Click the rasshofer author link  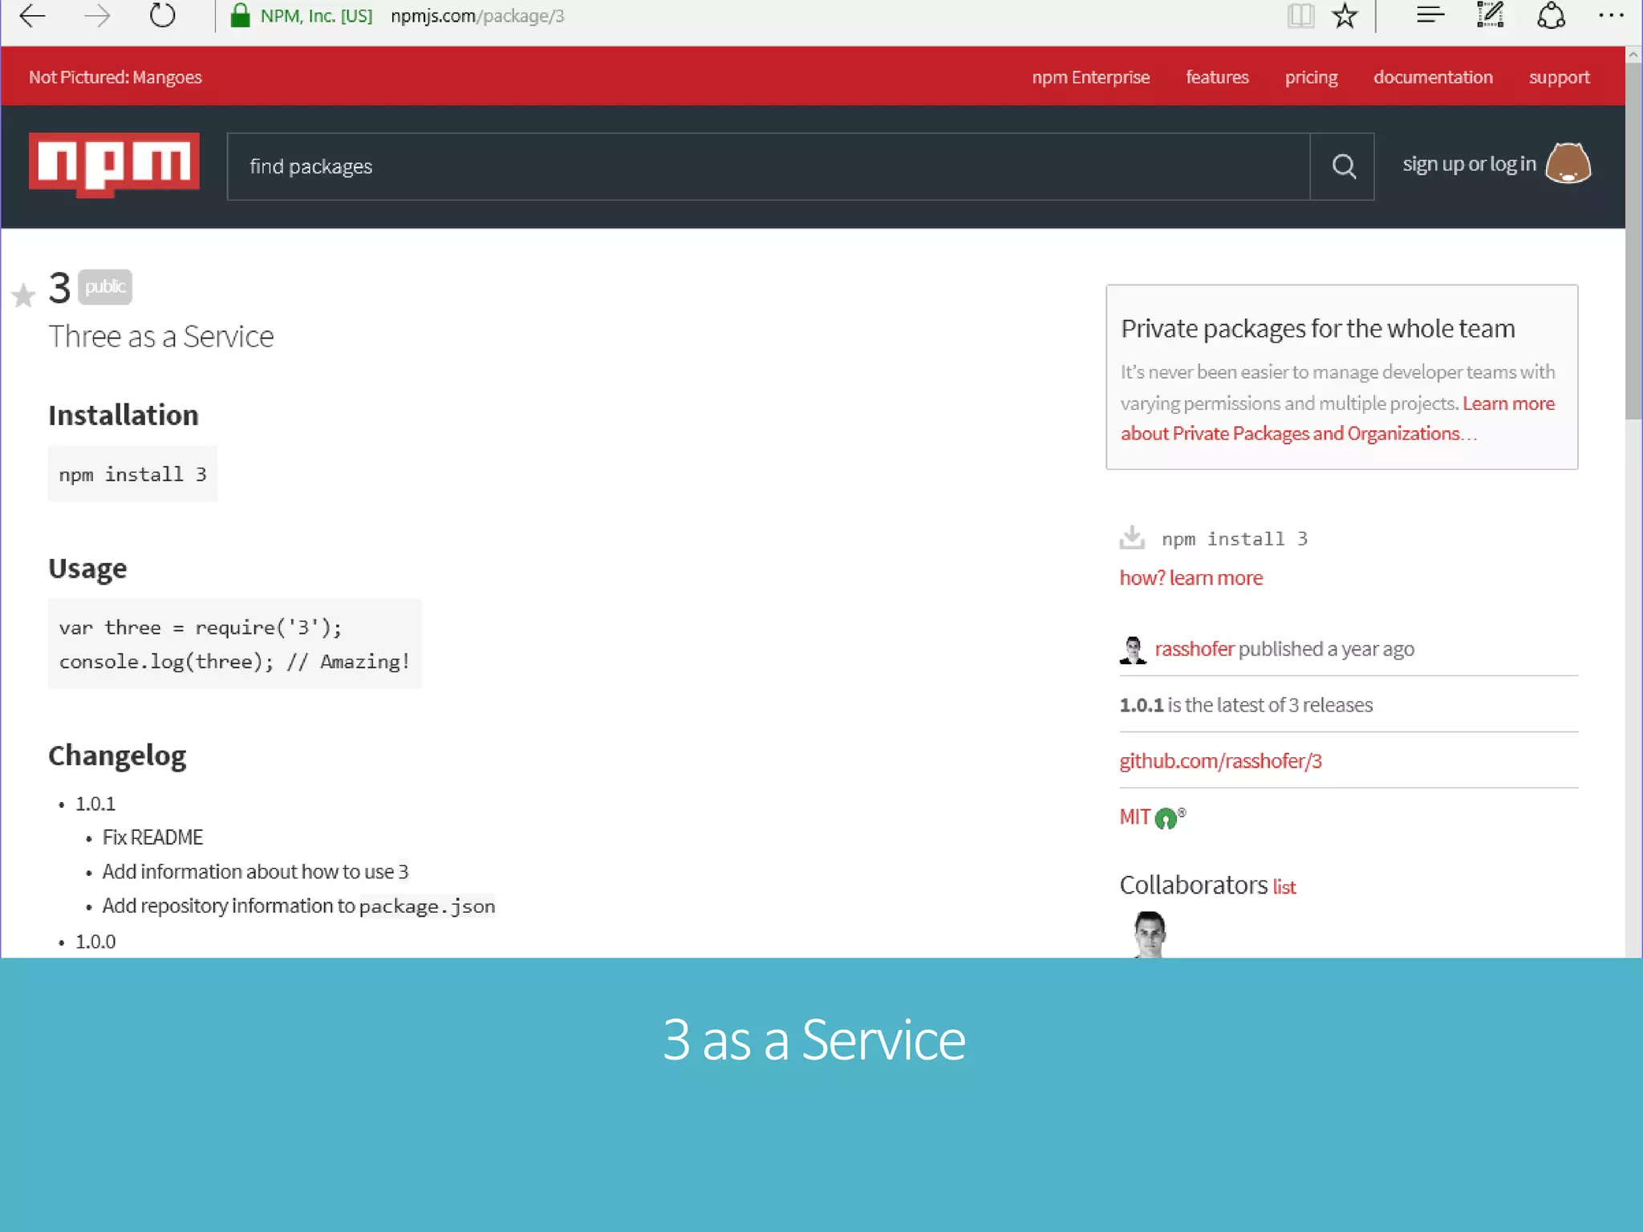(x=1194, y=648)
